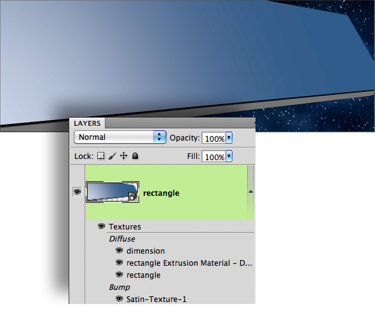The image size is (375, 309).
Task: Select the rectangle layer thumbnail
Action: point(112,192)
